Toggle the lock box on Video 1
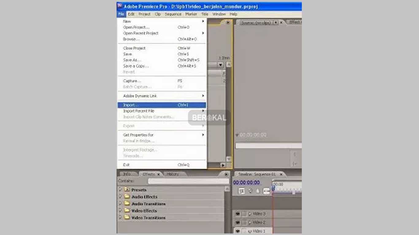 pos(244,231)
